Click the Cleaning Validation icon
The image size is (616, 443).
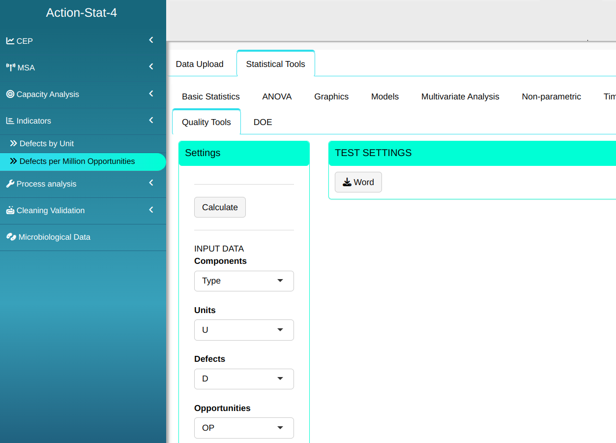tap(10, 210)
